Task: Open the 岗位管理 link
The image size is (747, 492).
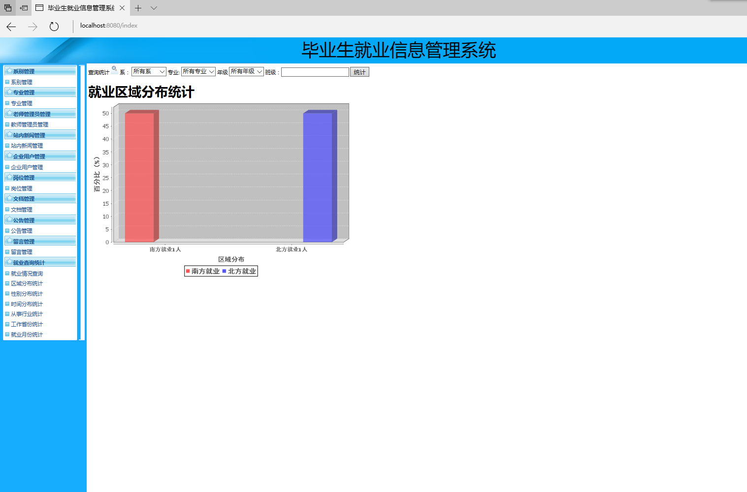Action: [22, 188]
